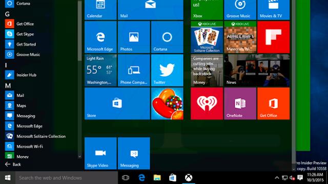
Task: Open the Minecraft tile
Action: tap(240, 37)
